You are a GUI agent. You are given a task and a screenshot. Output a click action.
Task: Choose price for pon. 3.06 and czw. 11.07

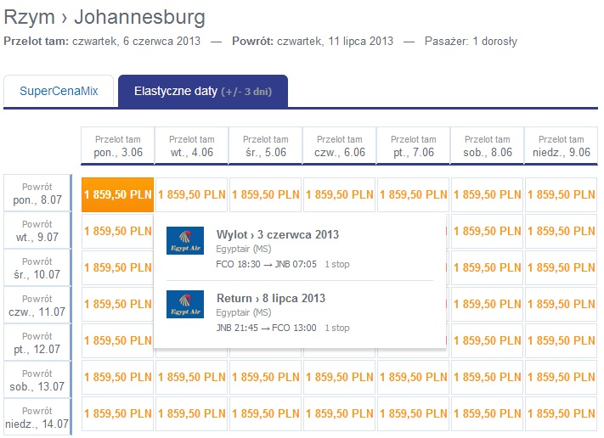117,304
